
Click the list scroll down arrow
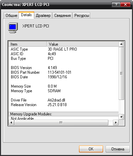coord(121,117)
